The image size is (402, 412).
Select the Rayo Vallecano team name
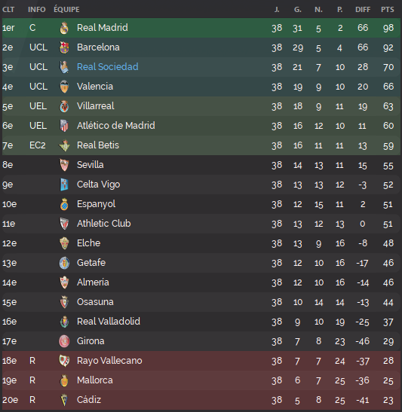pos(109,361)
